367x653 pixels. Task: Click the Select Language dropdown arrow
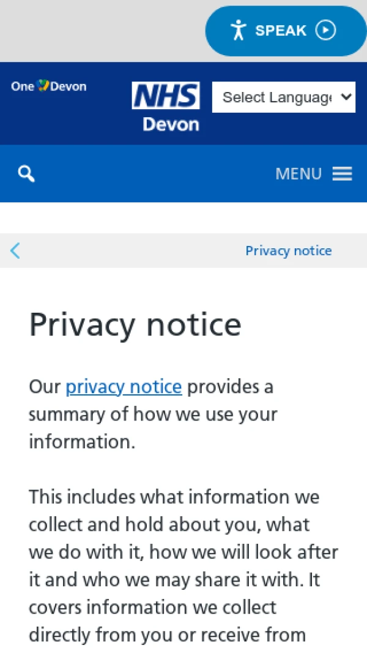[x=346, y=97]
